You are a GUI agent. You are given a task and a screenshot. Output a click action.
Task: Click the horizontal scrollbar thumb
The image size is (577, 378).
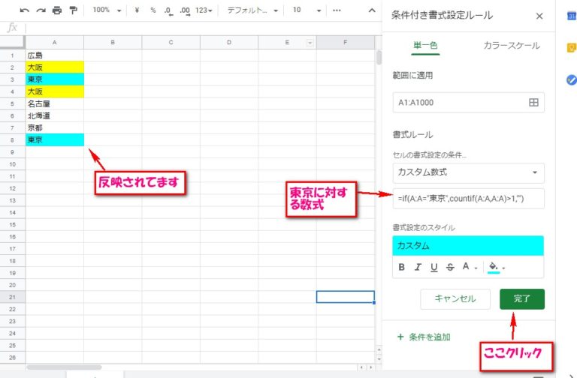(x=64, y=367)
